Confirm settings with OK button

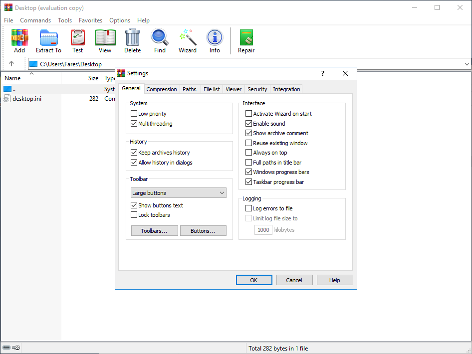coord(254,280)
